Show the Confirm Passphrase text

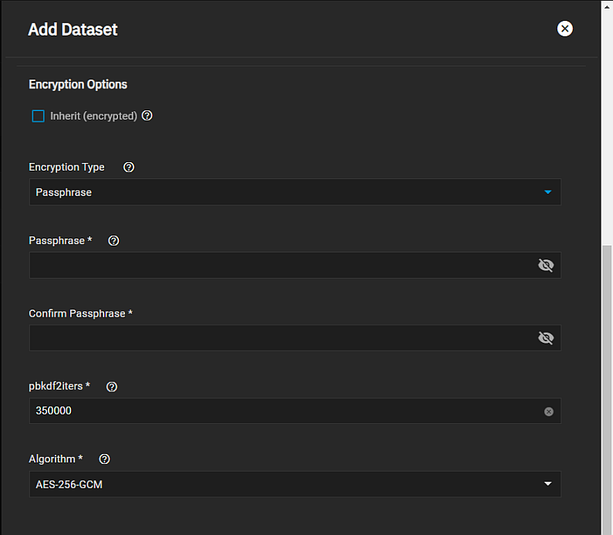[546, 338]
